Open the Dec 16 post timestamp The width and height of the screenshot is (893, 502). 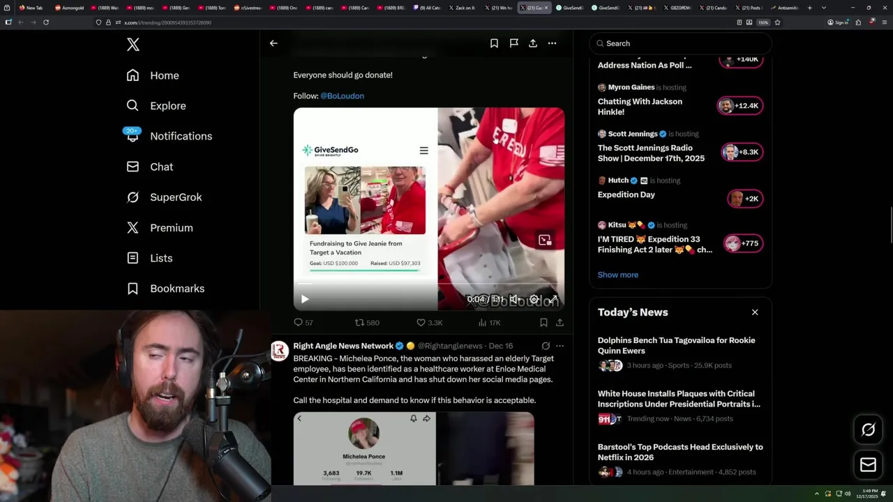click(501, 346)
